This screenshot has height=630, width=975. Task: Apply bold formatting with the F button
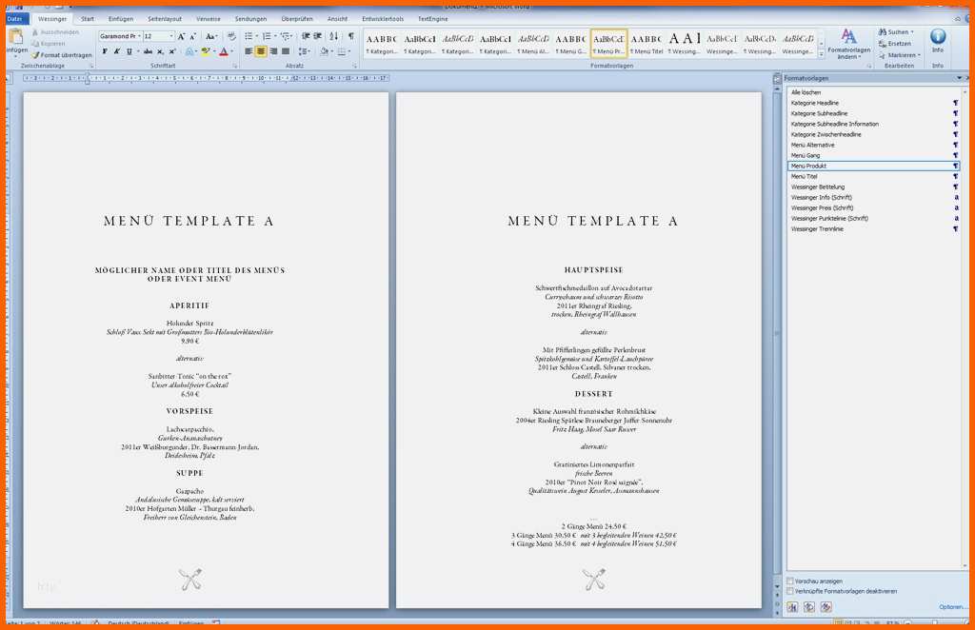(105, 51)
